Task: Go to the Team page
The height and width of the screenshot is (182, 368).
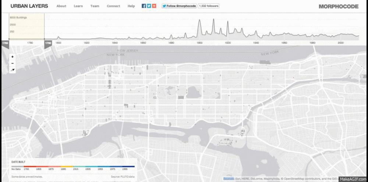Action: [x=95, y=6]
